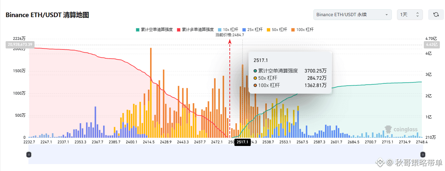Click the tooltip value 3700.25万
Viewport: 445px width, 171px height.
[315, 71]
